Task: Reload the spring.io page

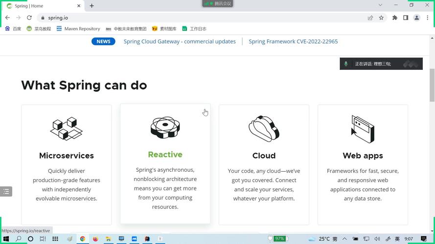Action: click(x=29, y=18)
